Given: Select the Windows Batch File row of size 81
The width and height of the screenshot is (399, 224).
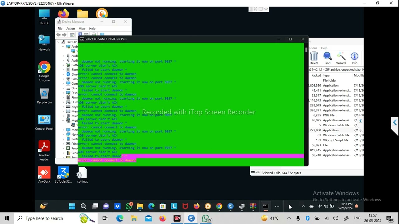Looking at the screenshot, I should coord(336,135).
